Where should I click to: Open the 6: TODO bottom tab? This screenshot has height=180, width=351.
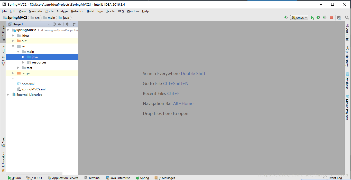[x=34, y=178]
